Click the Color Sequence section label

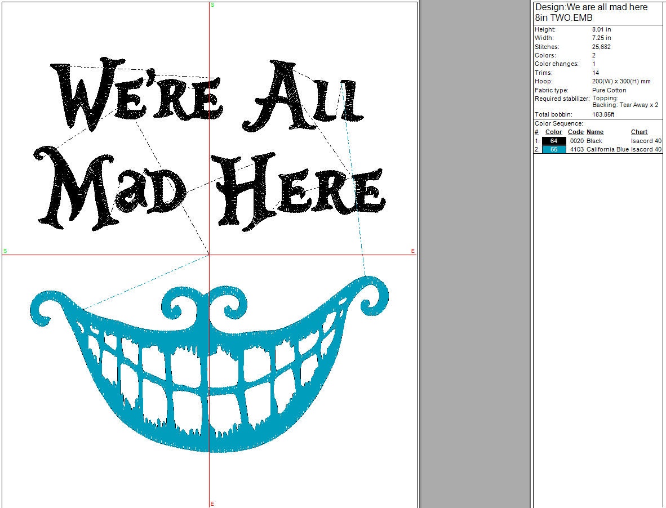[x=558, y=123]
